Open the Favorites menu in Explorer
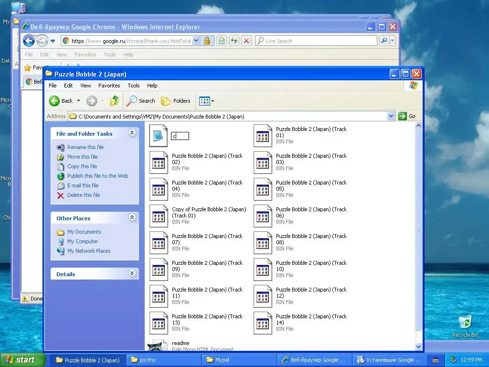This screenshot has width=489, height=367. 109,86
